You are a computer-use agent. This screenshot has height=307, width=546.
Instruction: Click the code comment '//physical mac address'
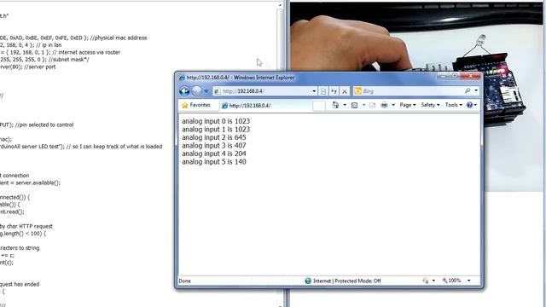point(119,38)
